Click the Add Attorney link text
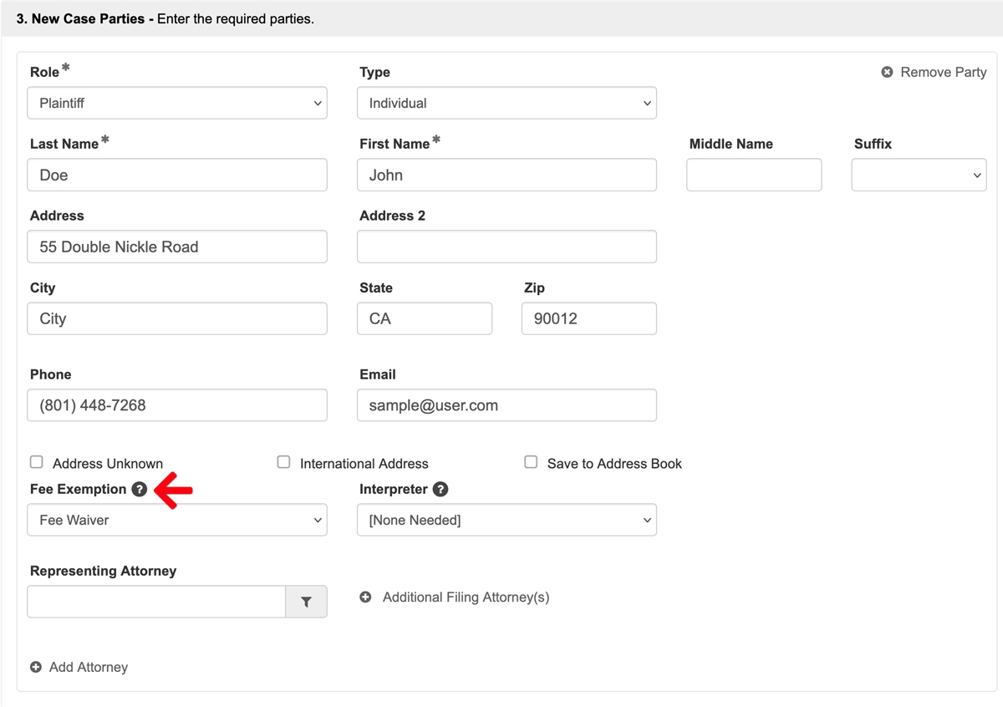The image size is (1003, 707). tap(89, 668)
